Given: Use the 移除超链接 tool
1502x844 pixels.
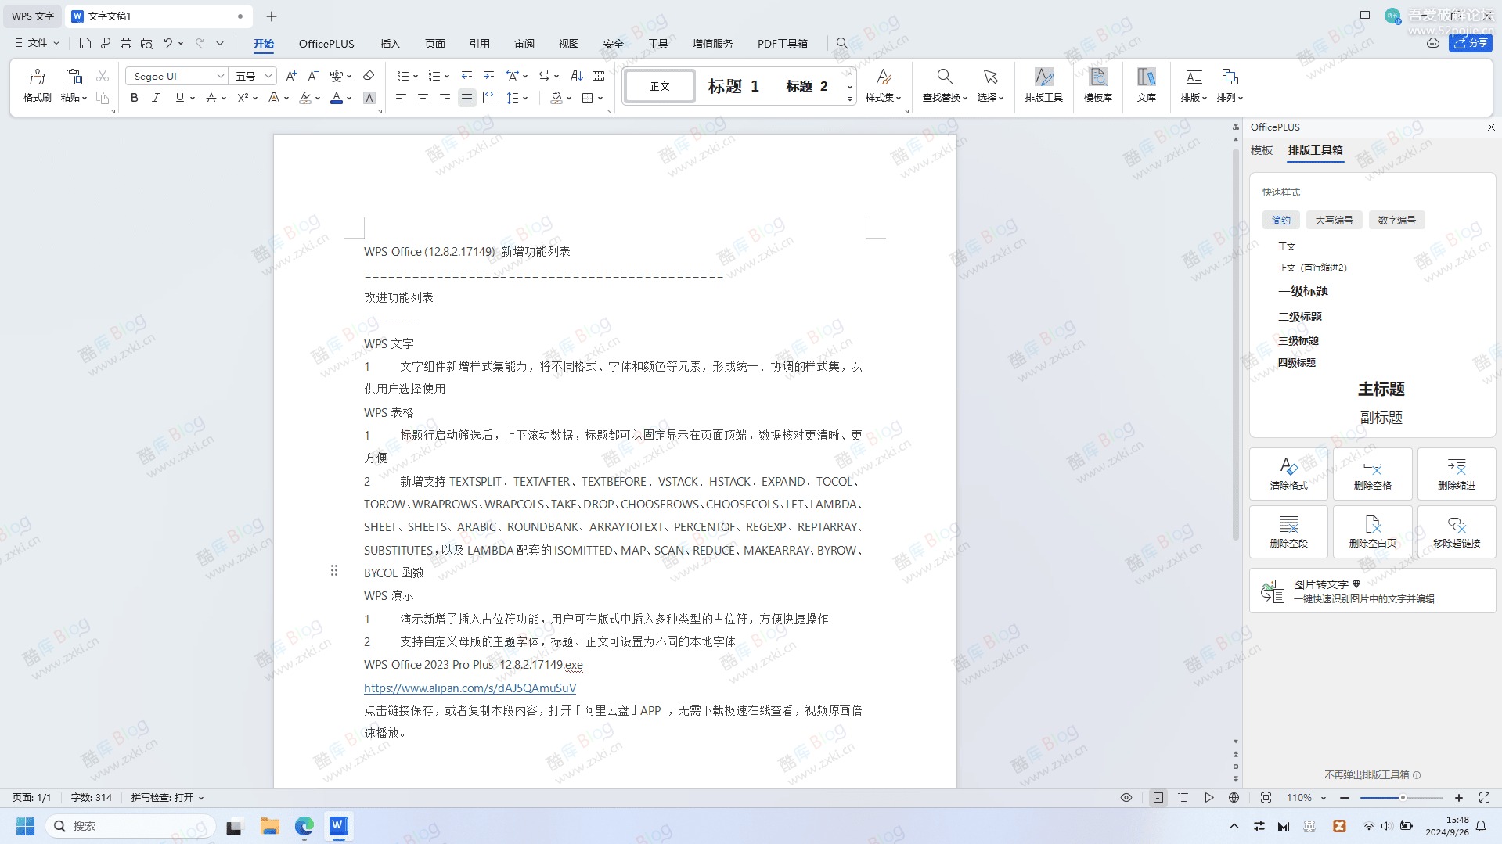Looking at the screenshot, I should [x=1457, y=532].
